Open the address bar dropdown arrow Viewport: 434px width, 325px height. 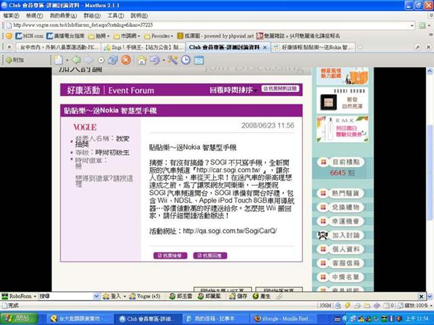(412, 26)
